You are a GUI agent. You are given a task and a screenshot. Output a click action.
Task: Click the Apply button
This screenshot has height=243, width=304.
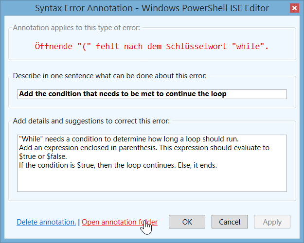point(272,222)
